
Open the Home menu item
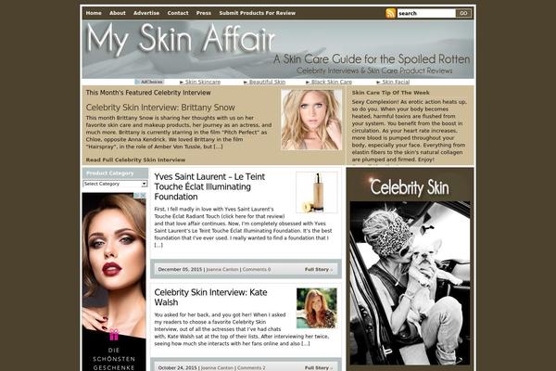tap(94, 13)
